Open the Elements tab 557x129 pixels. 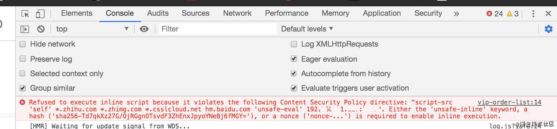pyautogui.click(x=77, y=13)
